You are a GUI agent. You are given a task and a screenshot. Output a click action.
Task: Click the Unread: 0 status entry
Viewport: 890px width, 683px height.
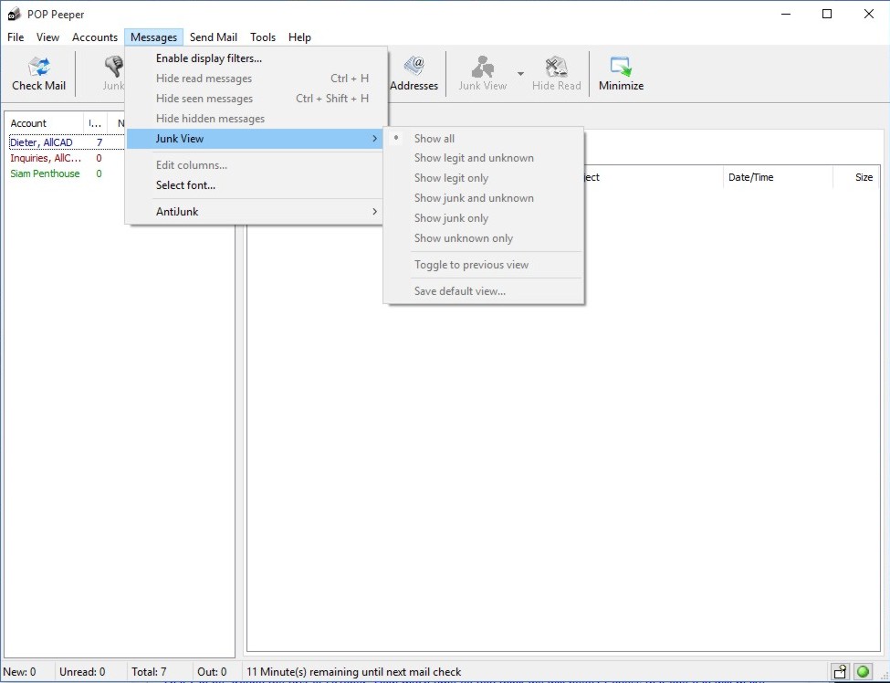click(x=82, y=672)
